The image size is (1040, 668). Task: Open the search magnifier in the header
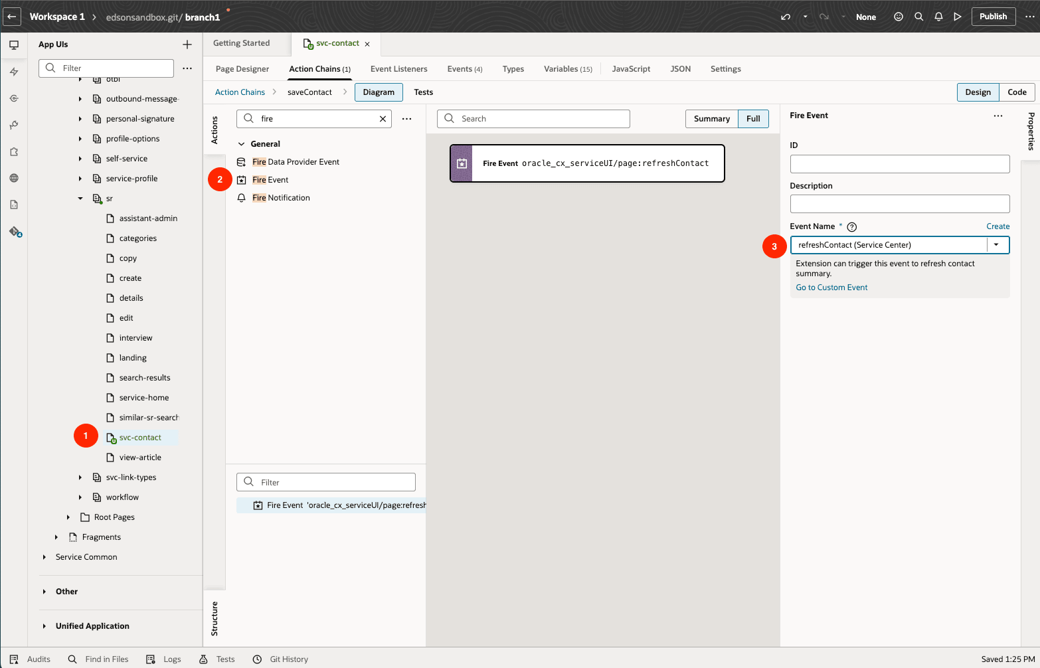tap(918, 17)
